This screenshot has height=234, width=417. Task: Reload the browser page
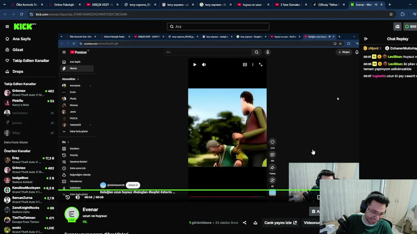pyautogui.click(x=22, y=14)
